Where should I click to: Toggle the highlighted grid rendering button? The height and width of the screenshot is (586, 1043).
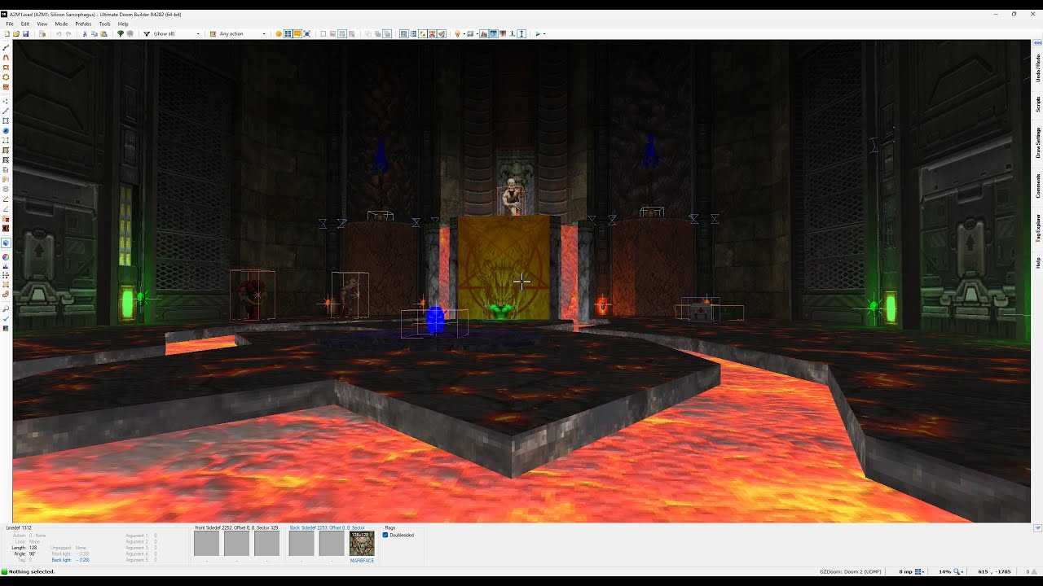288,33
